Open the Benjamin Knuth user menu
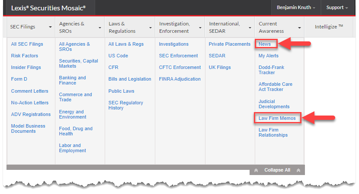This screenshot has height=194, width=359. tap(296, 7)
